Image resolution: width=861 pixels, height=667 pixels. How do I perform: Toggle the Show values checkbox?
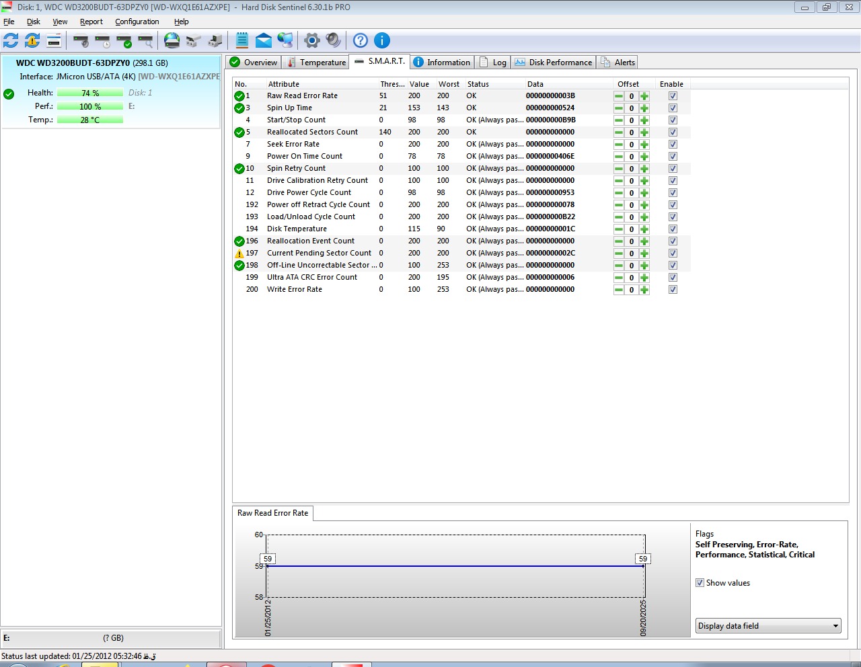pyautogui.click(x=700, y=583)
